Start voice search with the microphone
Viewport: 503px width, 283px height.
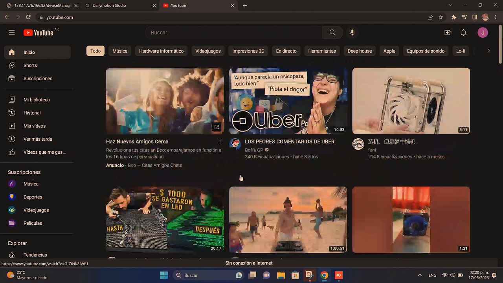pyautogui.click(x=352, y=33)
